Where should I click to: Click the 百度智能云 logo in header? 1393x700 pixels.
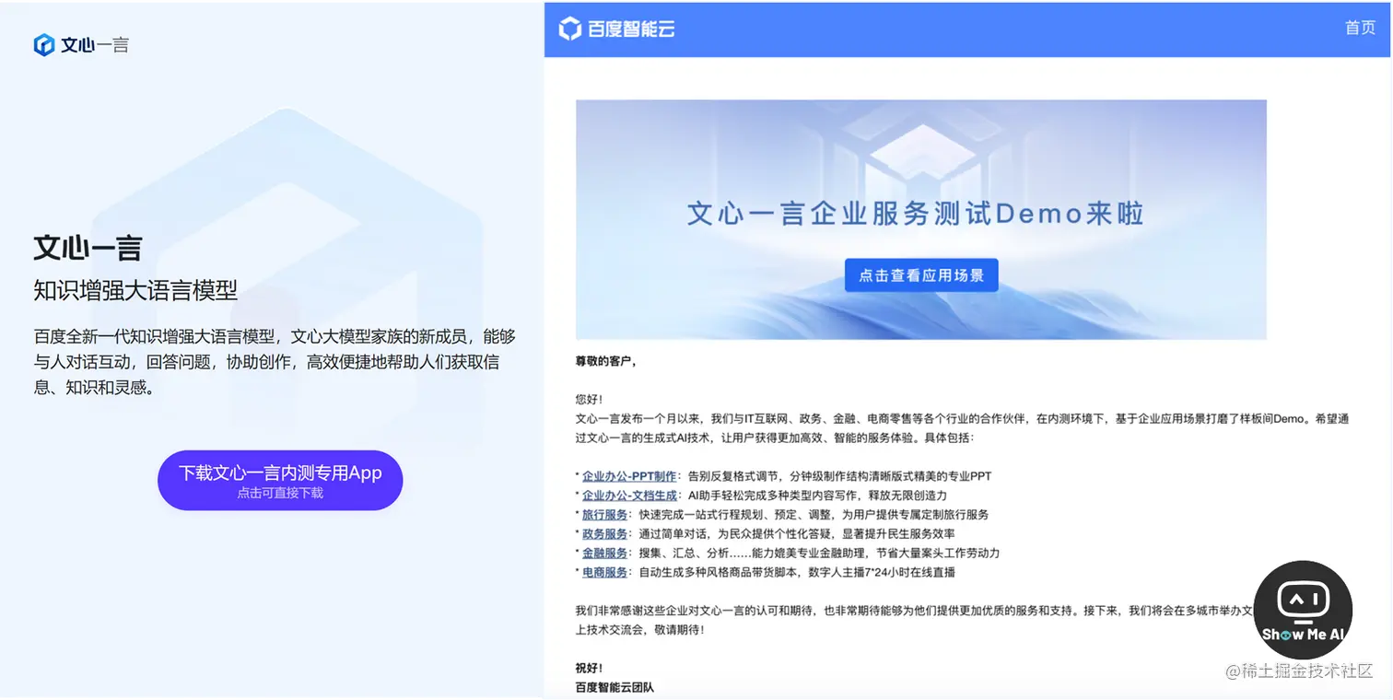click(616, 29)
